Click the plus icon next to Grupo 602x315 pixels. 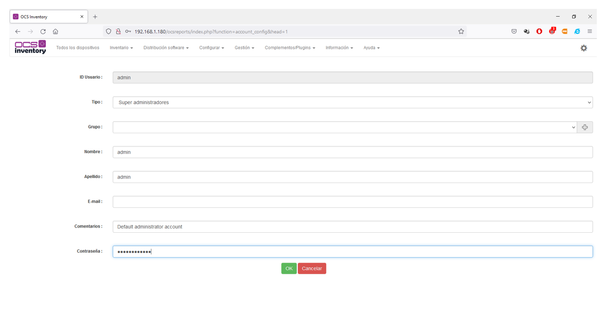click(585, 128)
